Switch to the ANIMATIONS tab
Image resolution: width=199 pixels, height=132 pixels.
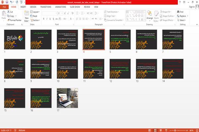tap(61, 7)
